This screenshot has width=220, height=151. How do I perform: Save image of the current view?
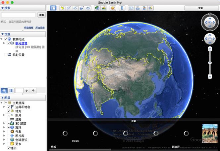point(144,8)
